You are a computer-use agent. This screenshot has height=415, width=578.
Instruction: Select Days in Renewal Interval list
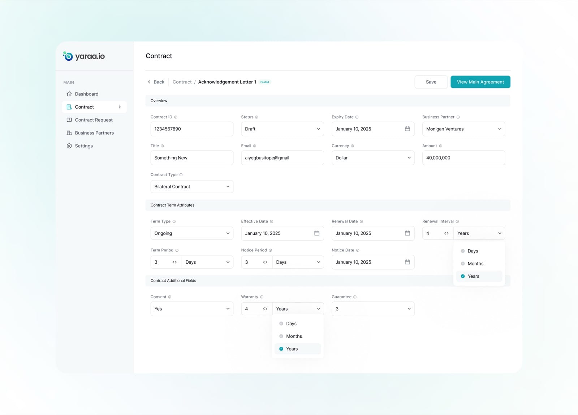click(x=479, y=251)
